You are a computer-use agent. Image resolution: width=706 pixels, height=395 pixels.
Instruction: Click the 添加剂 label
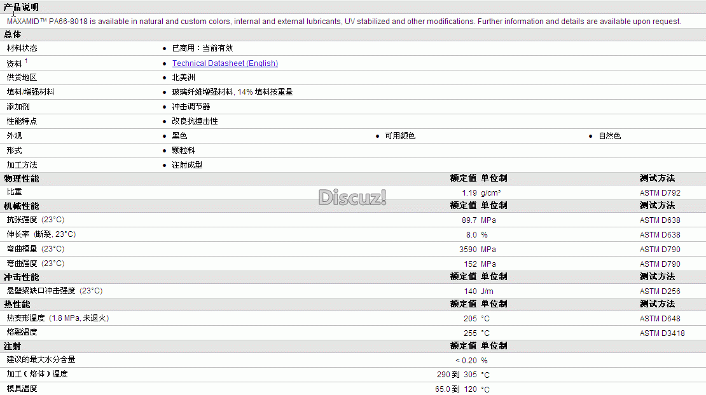pos(18,107)
